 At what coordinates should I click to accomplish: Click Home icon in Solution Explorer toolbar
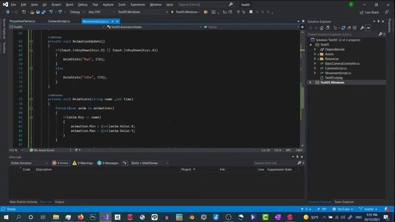pyautogui.click(x=322, y=28)
